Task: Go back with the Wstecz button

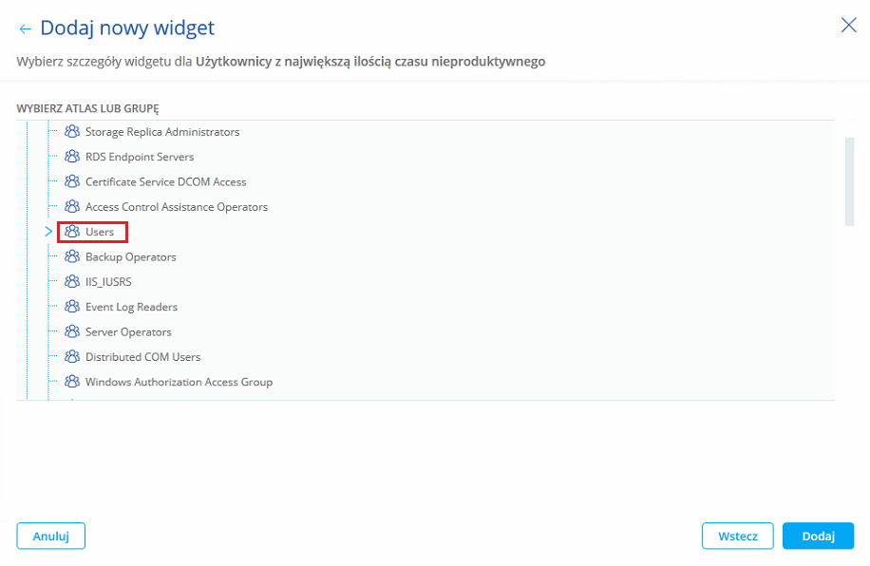Action: [737, 536]
